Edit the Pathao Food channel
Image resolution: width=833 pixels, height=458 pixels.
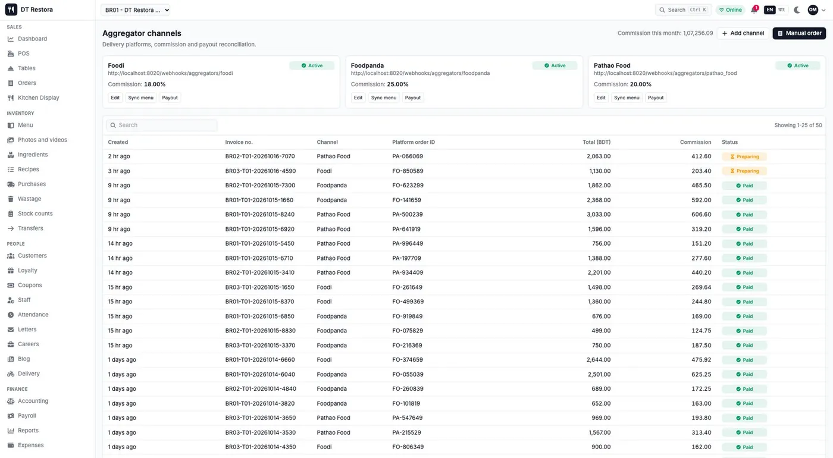602,98
